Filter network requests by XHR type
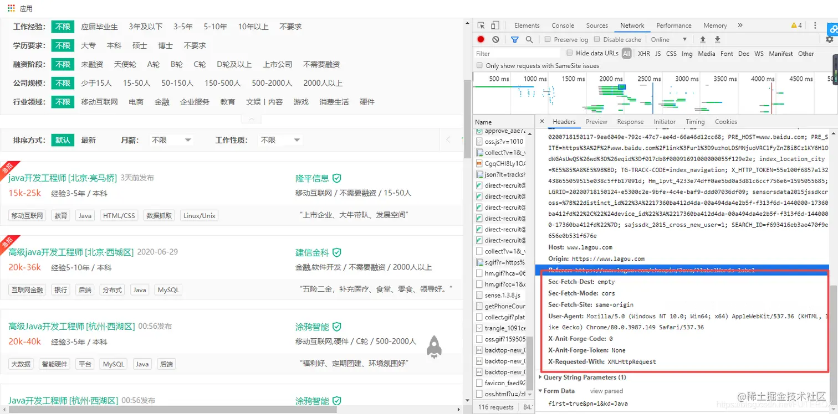 pyautogui.click(x=643, y=53)
